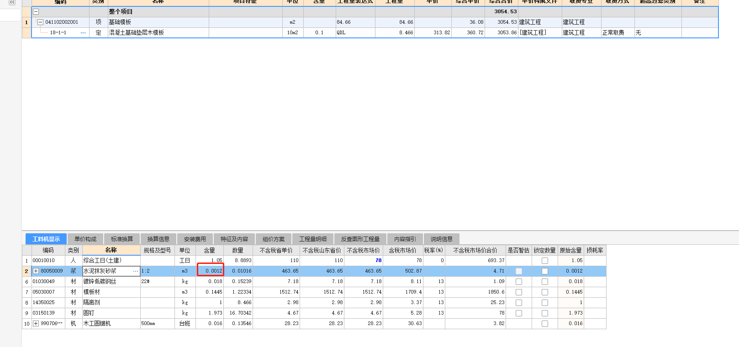Open 反查图形工程量 tab
739x347 pixels.
pyautogui.click(x=360, y=239)
